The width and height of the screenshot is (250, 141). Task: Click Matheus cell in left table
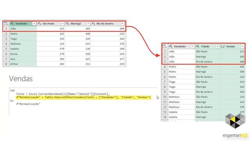[23, 44]
